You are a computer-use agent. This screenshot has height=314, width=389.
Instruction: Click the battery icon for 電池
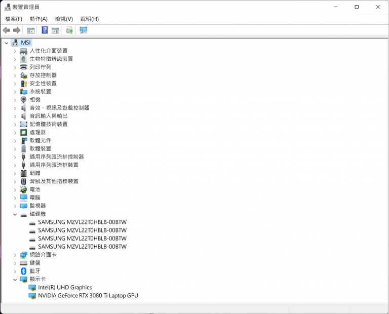(24, 189)
